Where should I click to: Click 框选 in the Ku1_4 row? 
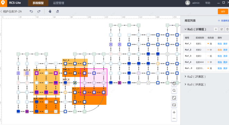pos(220,62)
